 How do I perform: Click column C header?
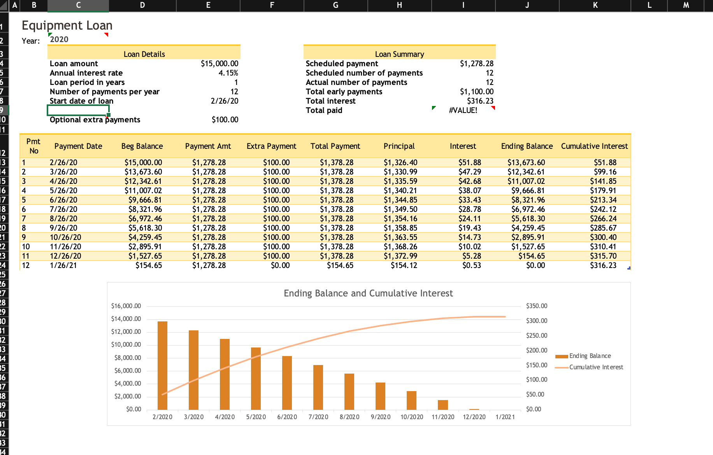(x=78, y=5)
